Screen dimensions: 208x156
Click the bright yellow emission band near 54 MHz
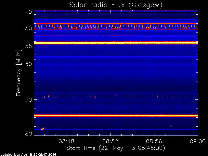coord(116,43)
